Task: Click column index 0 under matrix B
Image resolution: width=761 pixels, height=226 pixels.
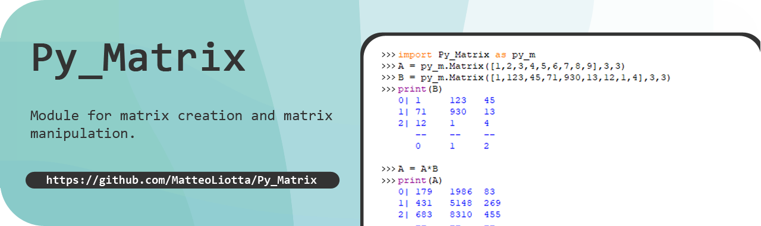Action: tap(419, 146)
